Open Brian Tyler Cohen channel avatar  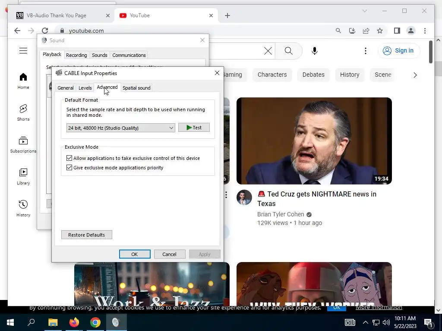point(244,197)
